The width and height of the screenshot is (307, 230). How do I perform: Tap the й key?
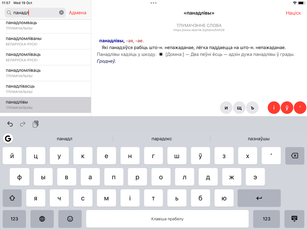[12, 156]
